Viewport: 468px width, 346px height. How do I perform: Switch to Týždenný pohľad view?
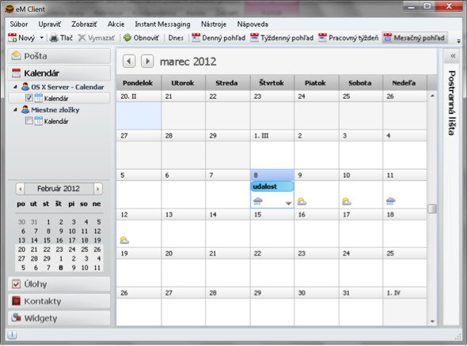(282, 38)
